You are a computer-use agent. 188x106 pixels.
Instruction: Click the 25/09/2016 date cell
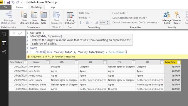click(18, 80)
